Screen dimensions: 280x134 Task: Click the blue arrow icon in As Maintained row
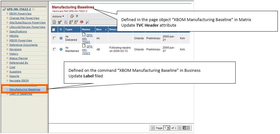pyautogui.click(x=61, y=50)
